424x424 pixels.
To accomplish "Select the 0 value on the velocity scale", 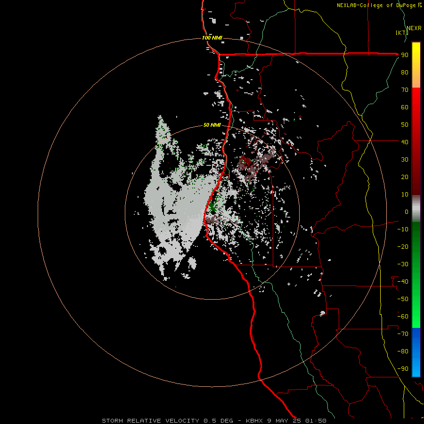I will 407,212.
